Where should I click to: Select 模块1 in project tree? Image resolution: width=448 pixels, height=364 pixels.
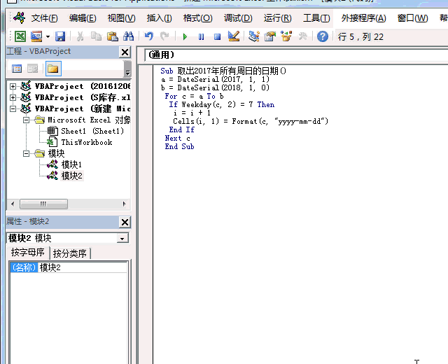pos(71,164)
